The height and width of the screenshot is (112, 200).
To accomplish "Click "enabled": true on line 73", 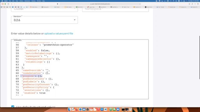I will click(x=34, y=93).
